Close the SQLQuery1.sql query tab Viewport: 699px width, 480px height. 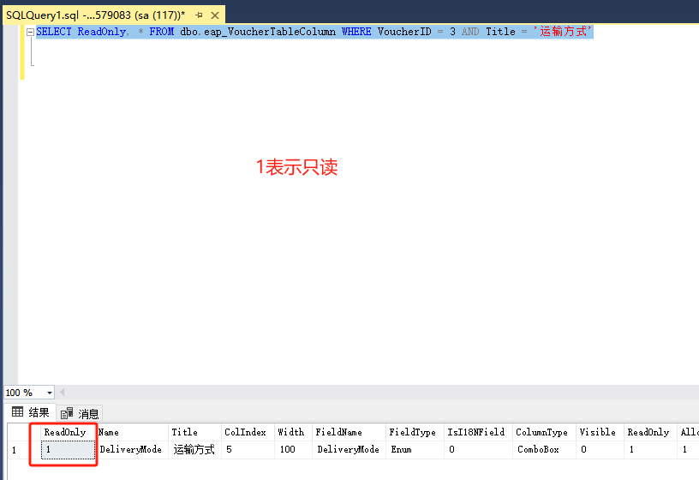(x=215, y=15)
